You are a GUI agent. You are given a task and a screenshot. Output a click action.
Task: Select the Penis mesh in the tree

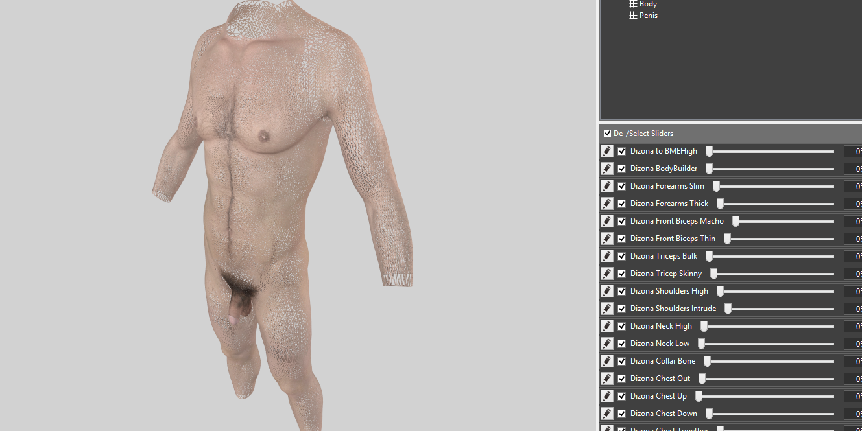point(649,16)
